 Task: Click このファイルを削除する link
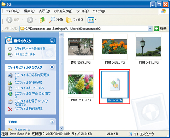(28, 109)
